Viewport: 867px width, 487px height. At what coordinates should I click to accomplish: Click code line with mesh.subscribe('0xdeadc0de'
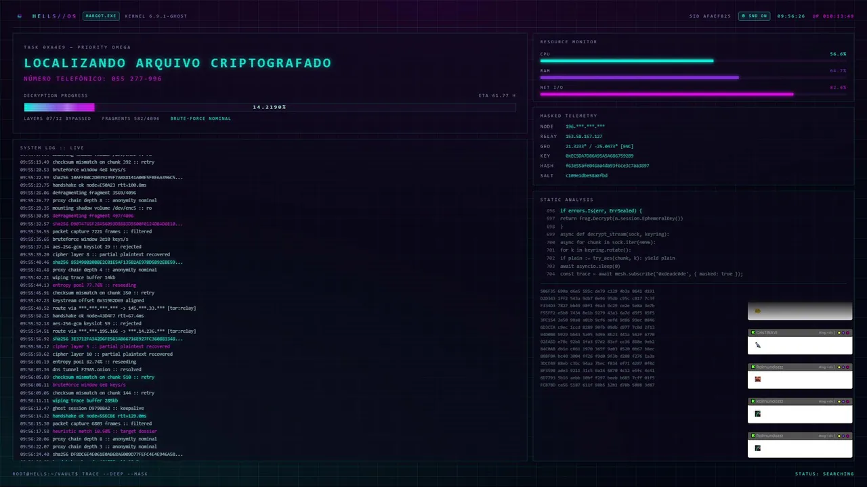click(651, 273)
